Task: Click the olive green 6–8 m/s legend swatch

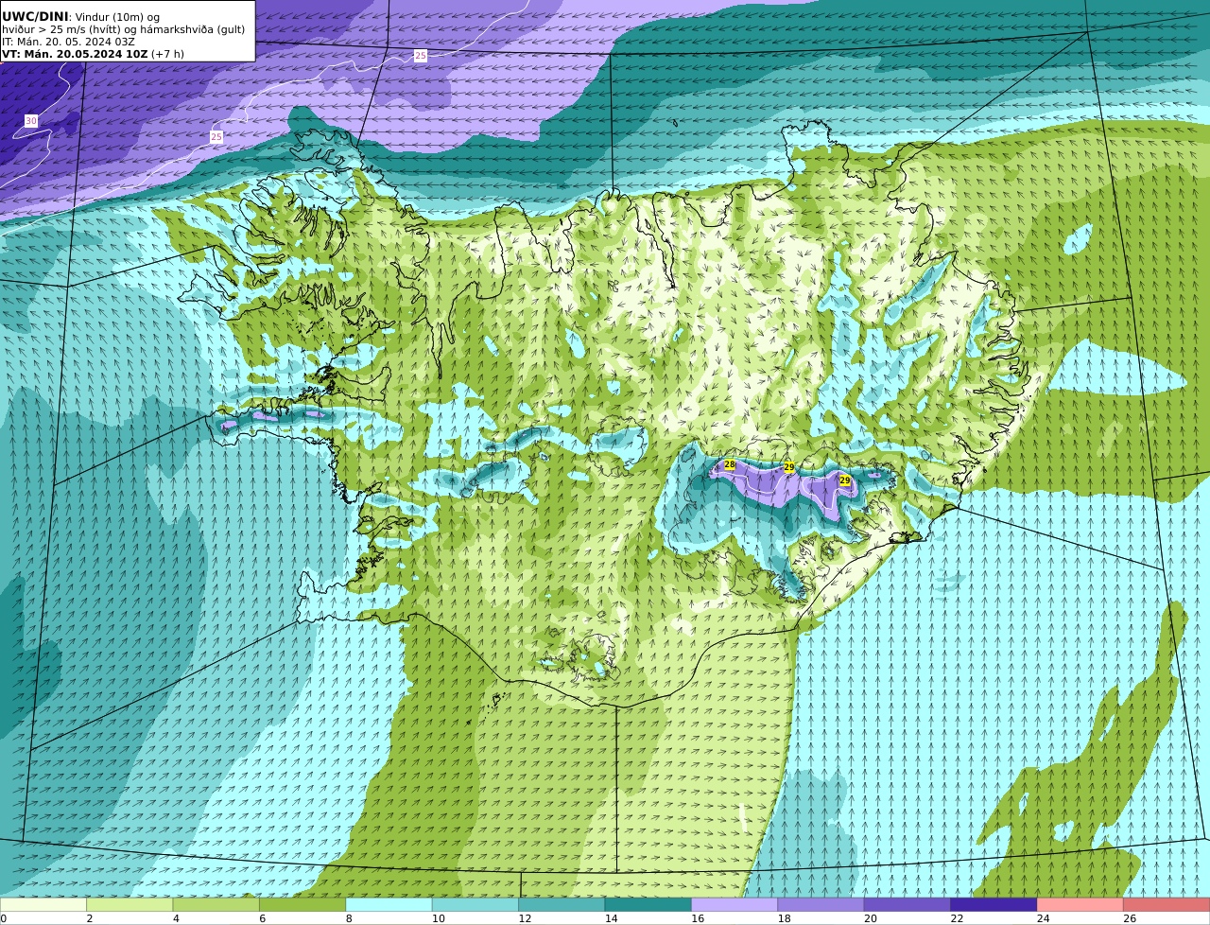Action: point(302,905)
